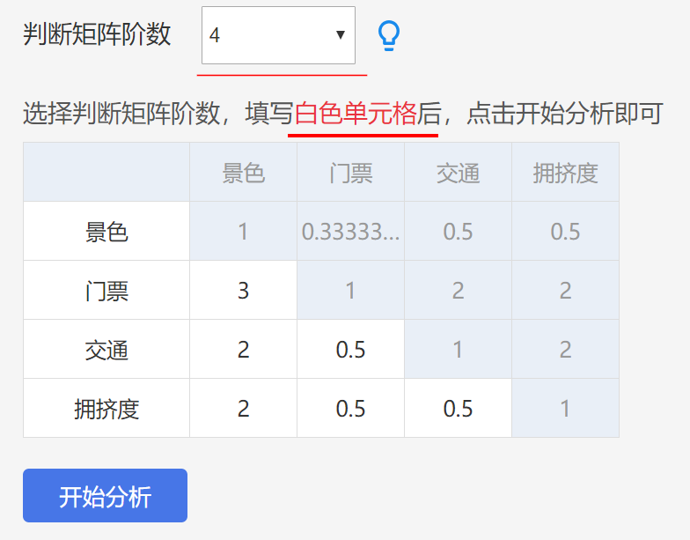The image size is (690, 540).
Task: Click the 判断矩阵阶数 label
Action: [x=97, y=35]
